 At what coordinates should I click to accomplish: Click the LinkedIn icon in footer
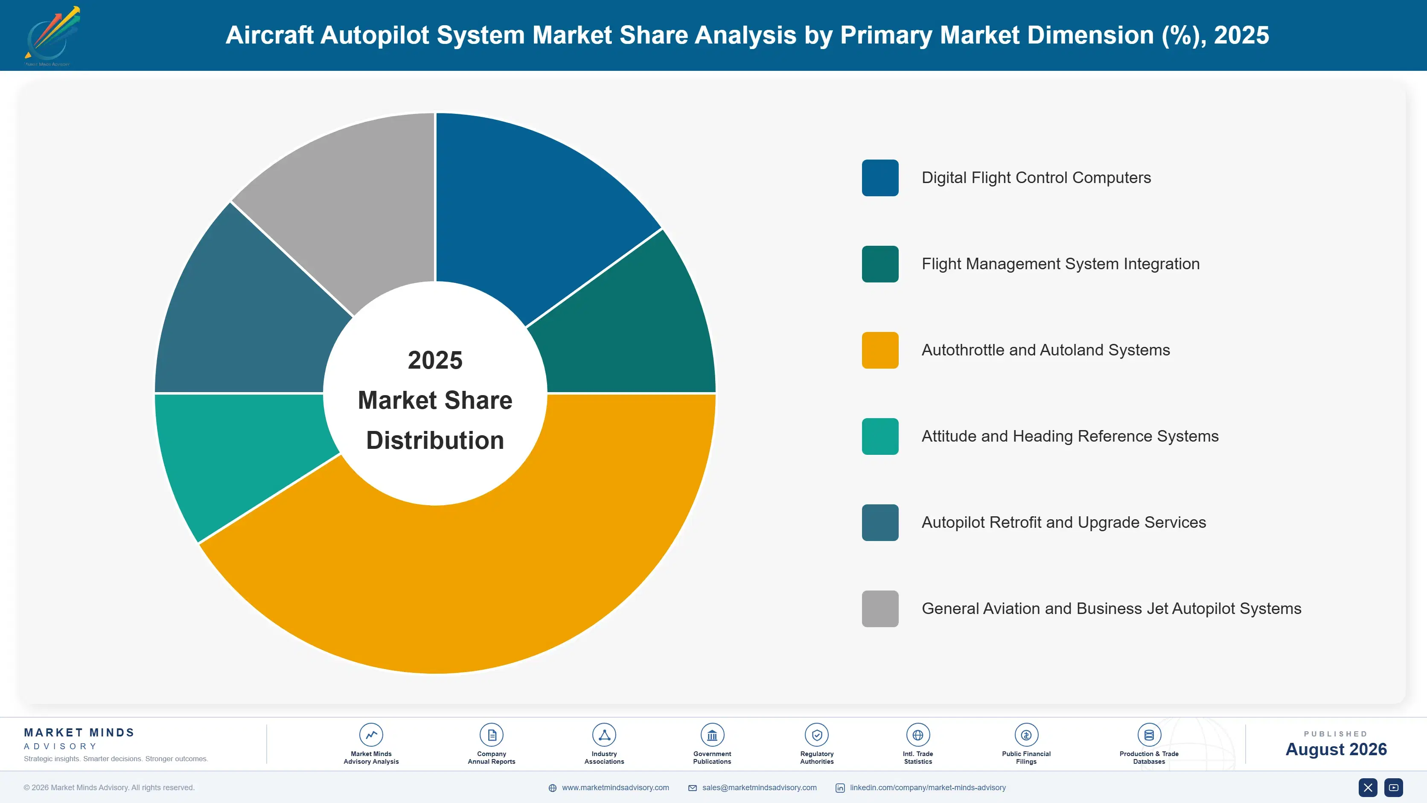click(x=840, y=788)
